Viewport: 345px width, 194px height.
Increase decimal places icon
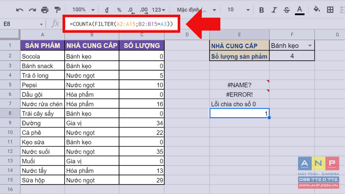144,10
